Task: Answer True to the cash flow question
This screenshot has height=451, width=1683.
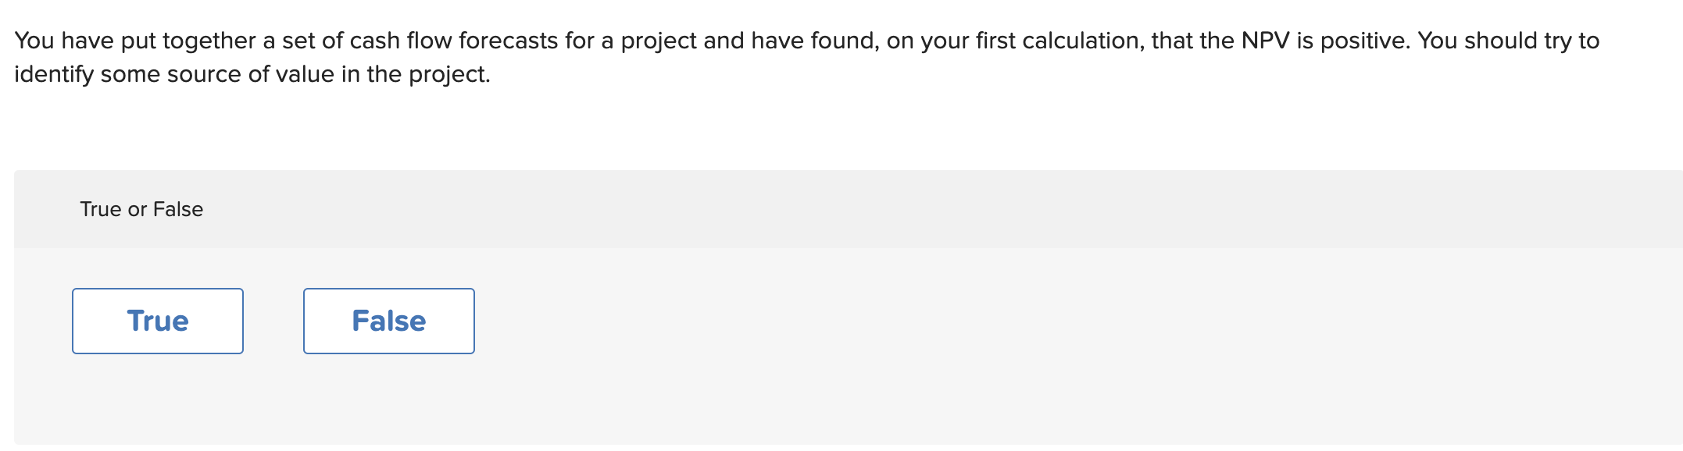Action: [x=157, y=320]
